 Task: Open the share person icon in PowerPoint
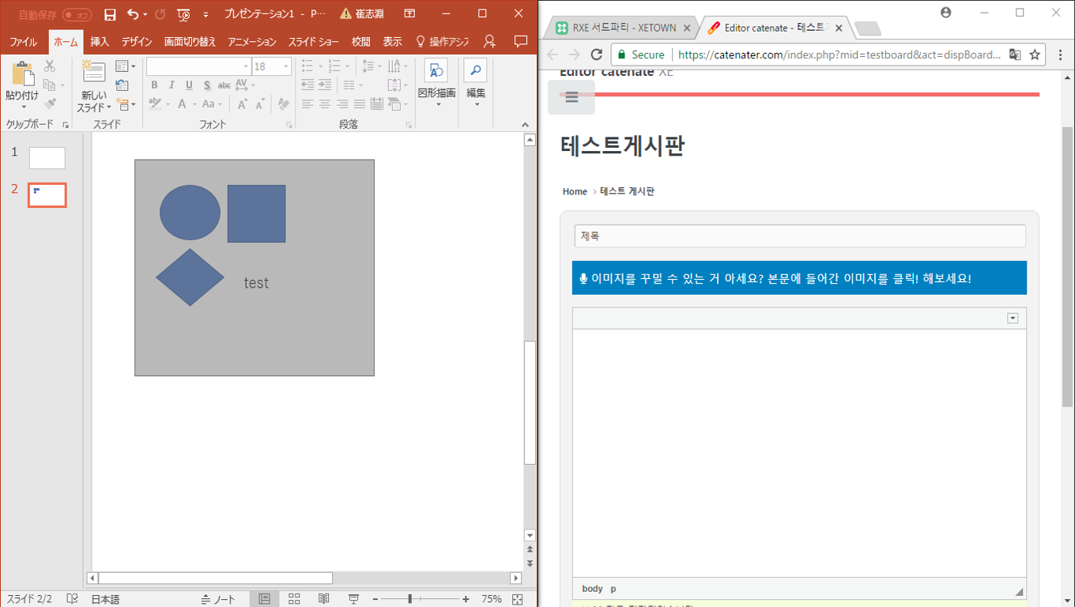click(490, 41)
